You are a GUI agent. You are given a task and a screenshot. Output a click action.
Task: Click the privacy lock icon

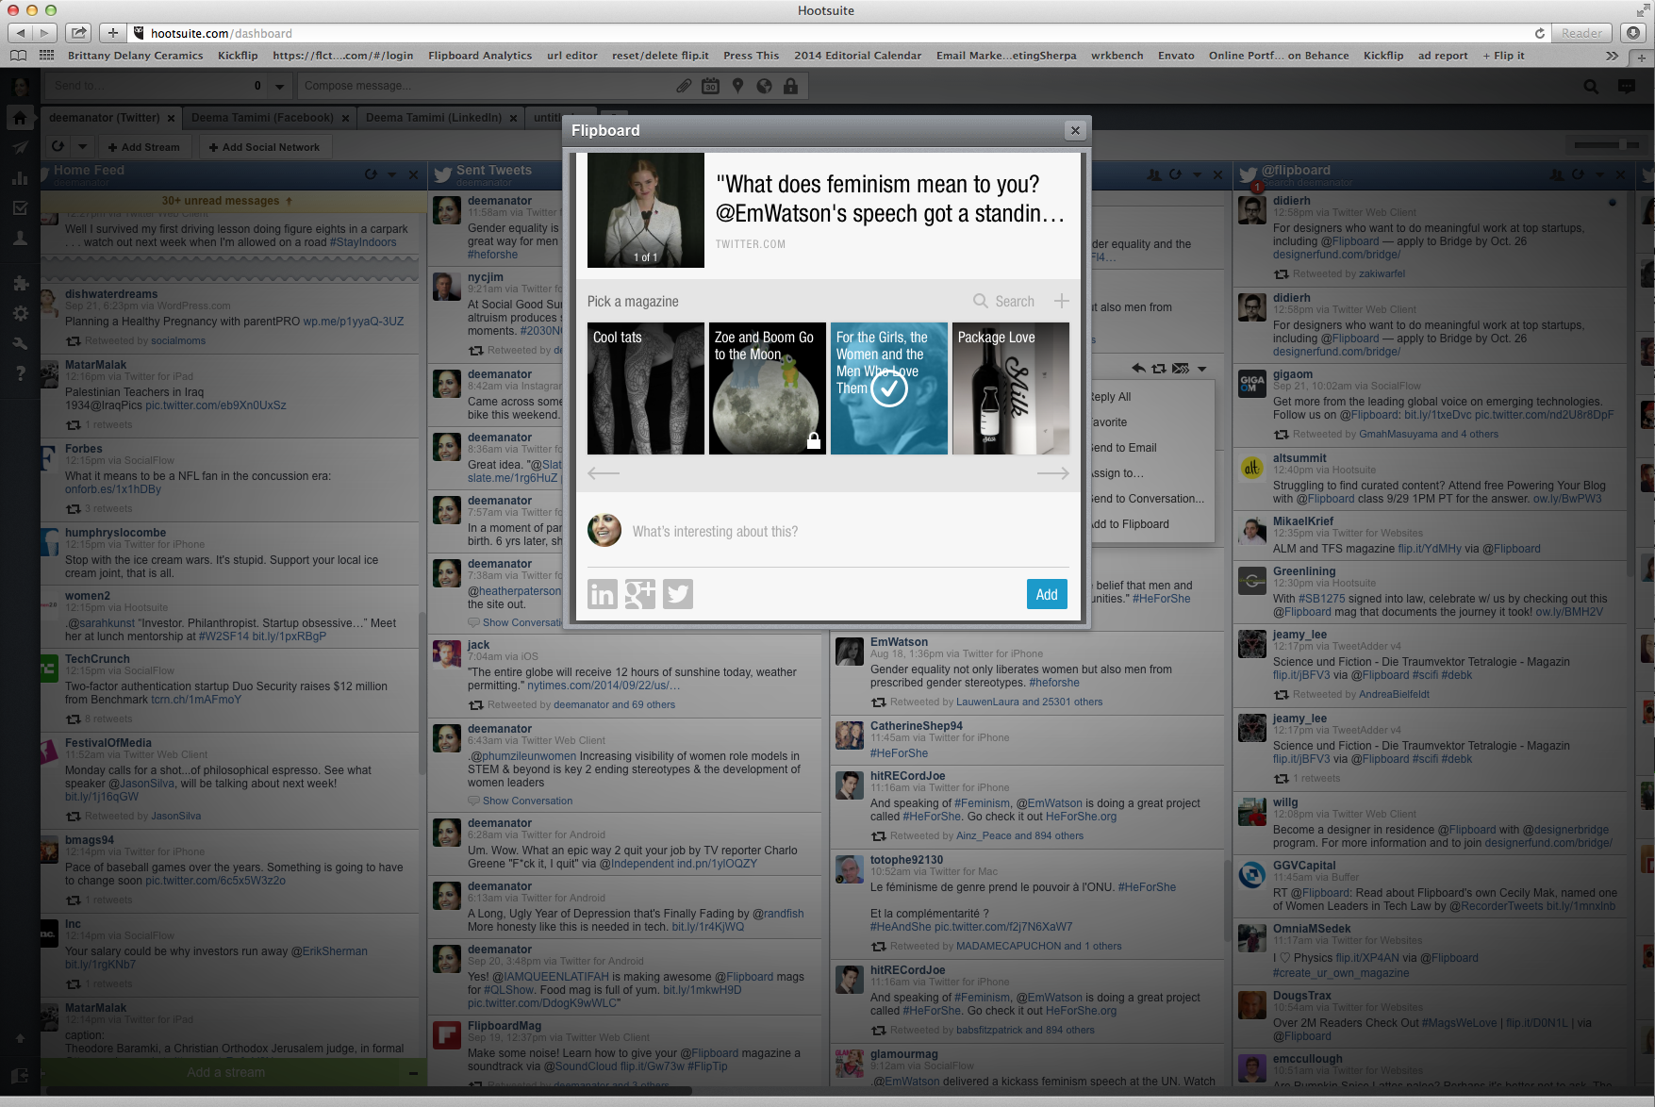point(790,86)
